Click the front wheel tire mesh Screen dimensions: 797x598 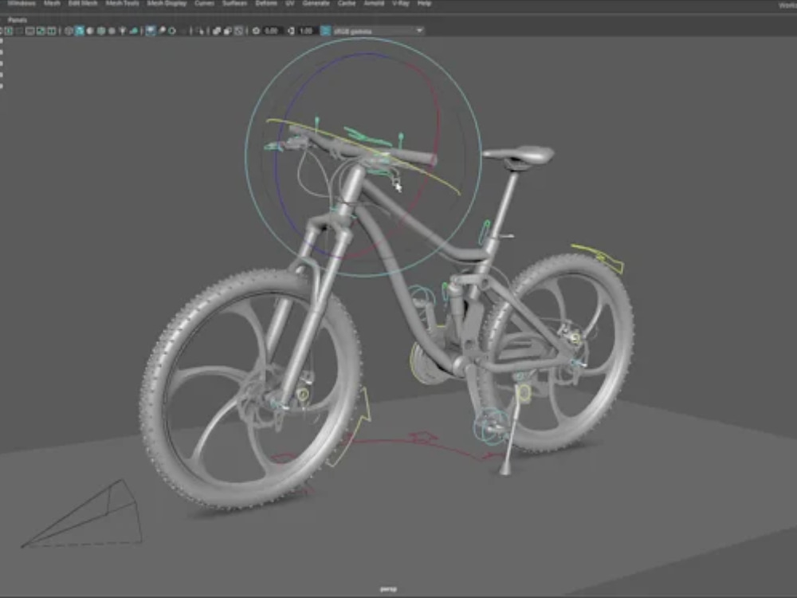[x=163, y=356]
